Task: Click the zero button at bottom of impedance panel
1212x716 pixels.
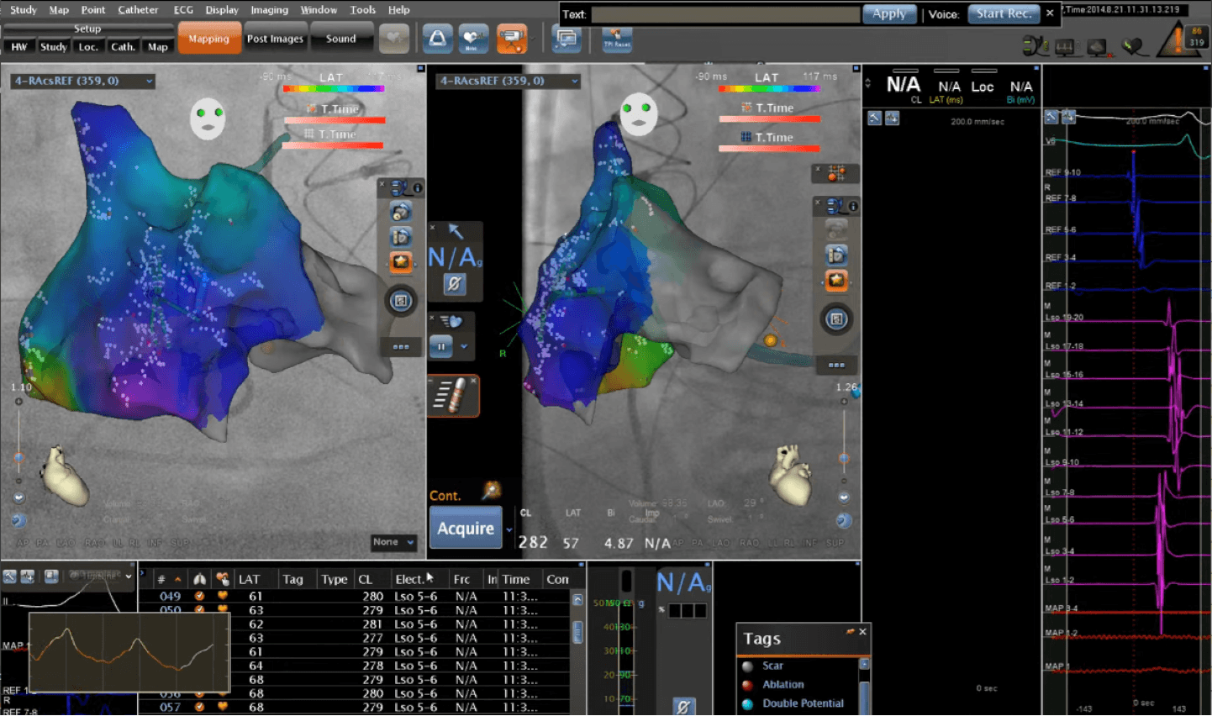Action: click(x=683, y=707)
